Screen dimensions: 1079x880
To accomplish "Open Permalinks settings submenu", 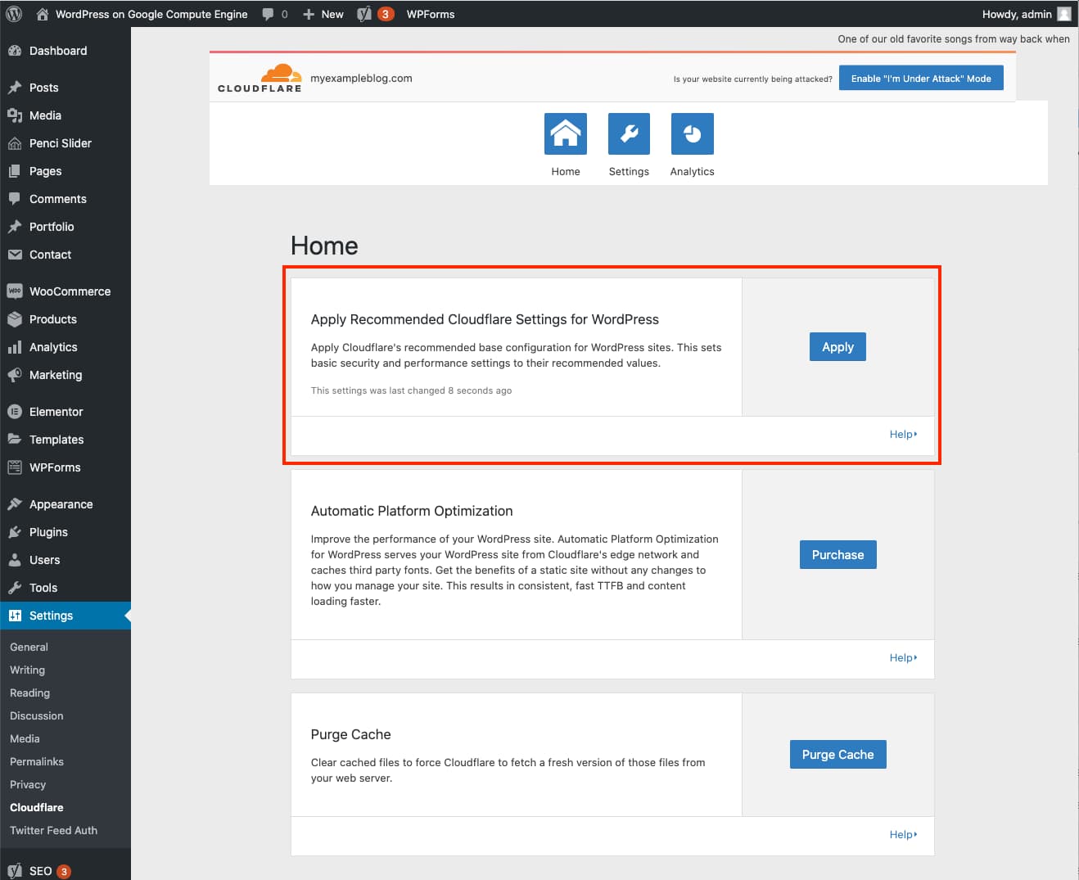I will [37, 761].
